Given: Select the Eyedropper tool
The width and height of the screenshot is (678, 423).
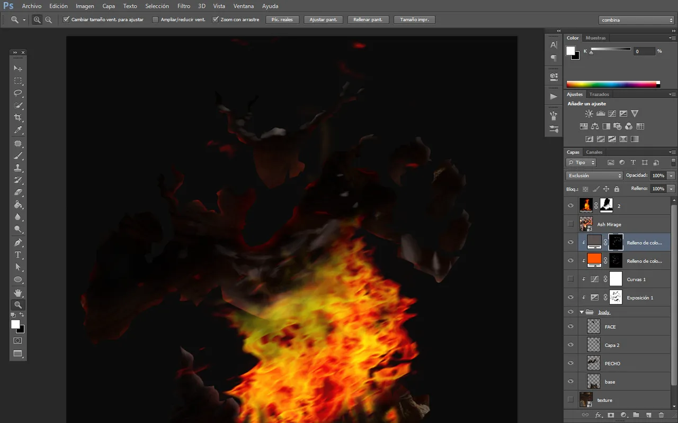Looking at the screenshot, I should click(x=18, y=130).
